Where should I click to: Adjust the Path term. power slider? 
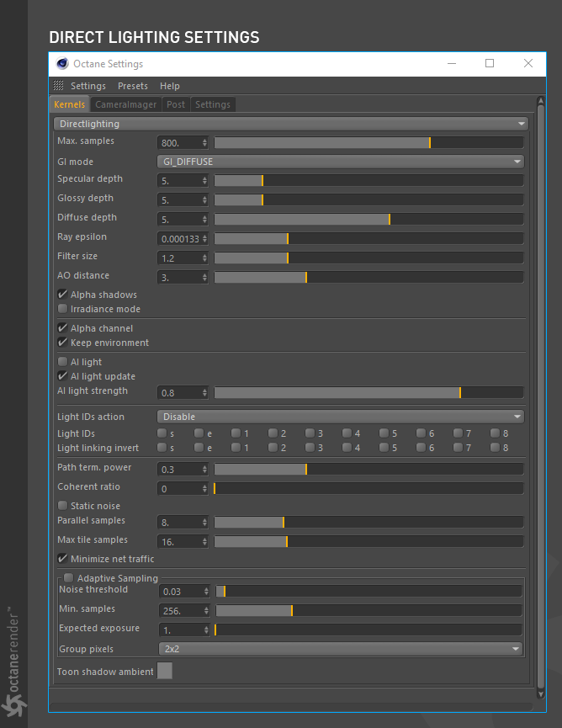(368, 469)
